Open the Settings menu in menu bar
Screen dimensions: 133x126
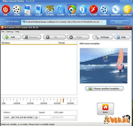click(x=10, y=32)
